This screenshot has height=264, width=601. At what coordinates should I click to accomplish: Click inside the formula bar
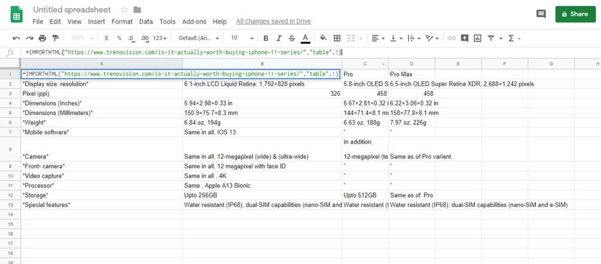(310, 52)
